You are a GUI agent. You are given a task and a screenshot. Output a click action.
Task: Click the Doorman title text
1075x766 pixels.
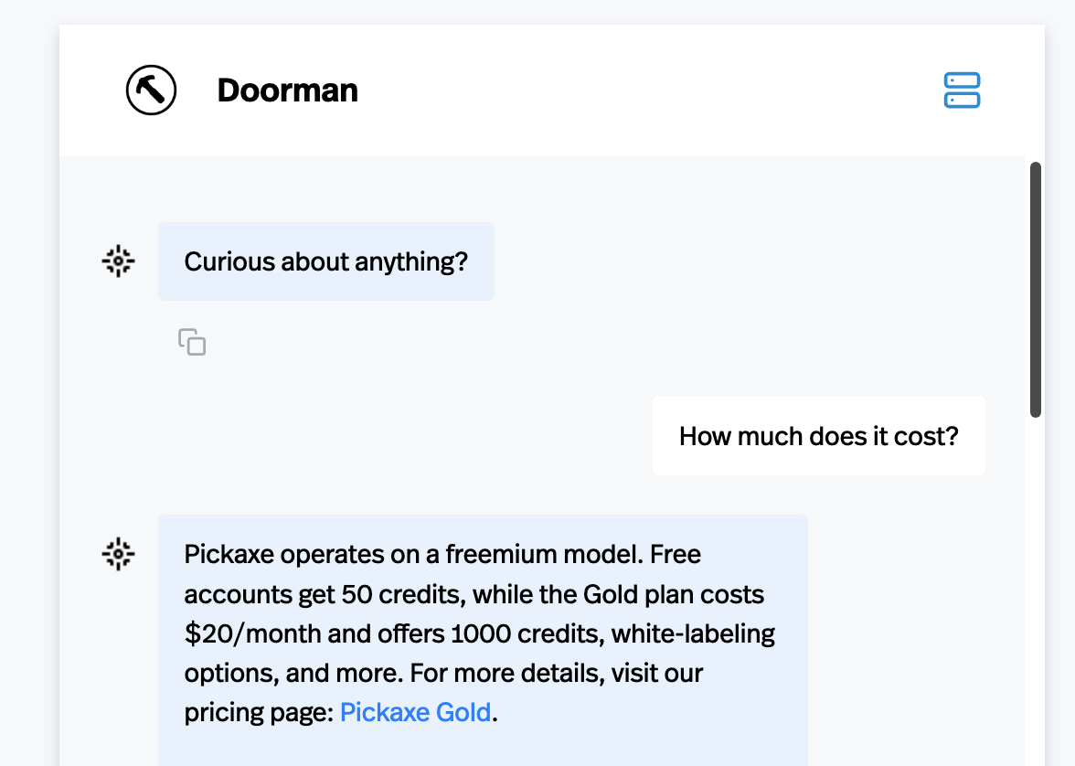click(287, 90)
